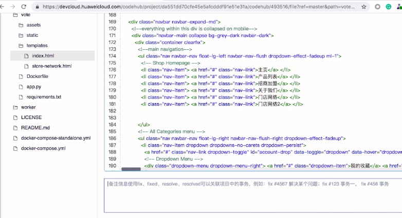
Task: Click the requirements.txt file icon
Action: tap(21, 97)
